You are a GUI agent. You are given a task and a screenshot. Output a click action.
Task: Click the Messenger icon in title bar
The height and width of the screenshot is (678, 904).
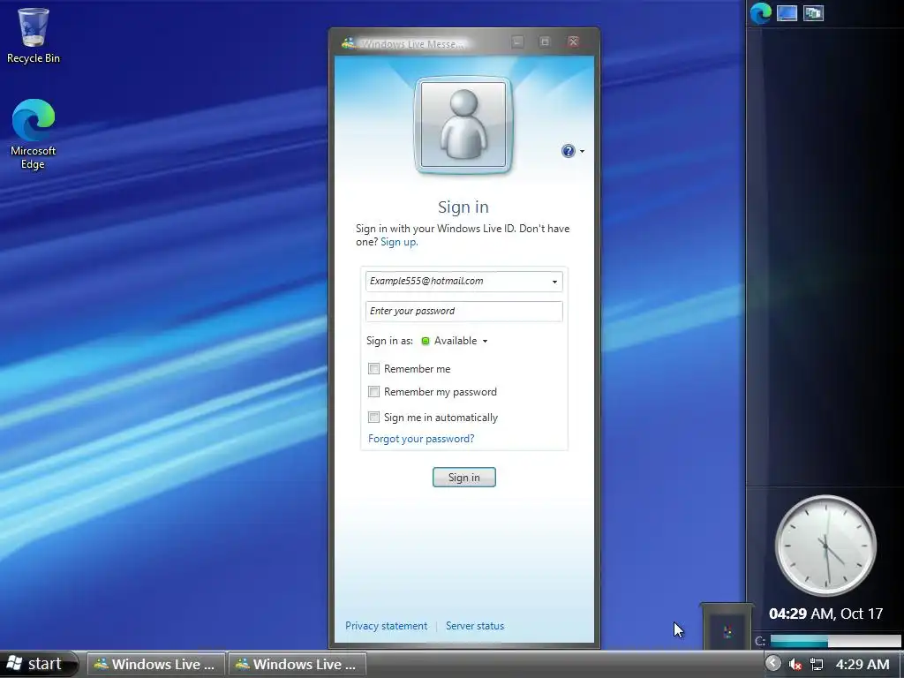pos(348,43)
